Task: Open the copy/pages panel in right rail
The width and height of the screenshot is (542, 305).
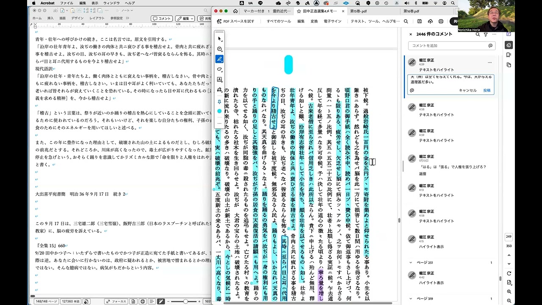Action: click(x=509, y=65)
